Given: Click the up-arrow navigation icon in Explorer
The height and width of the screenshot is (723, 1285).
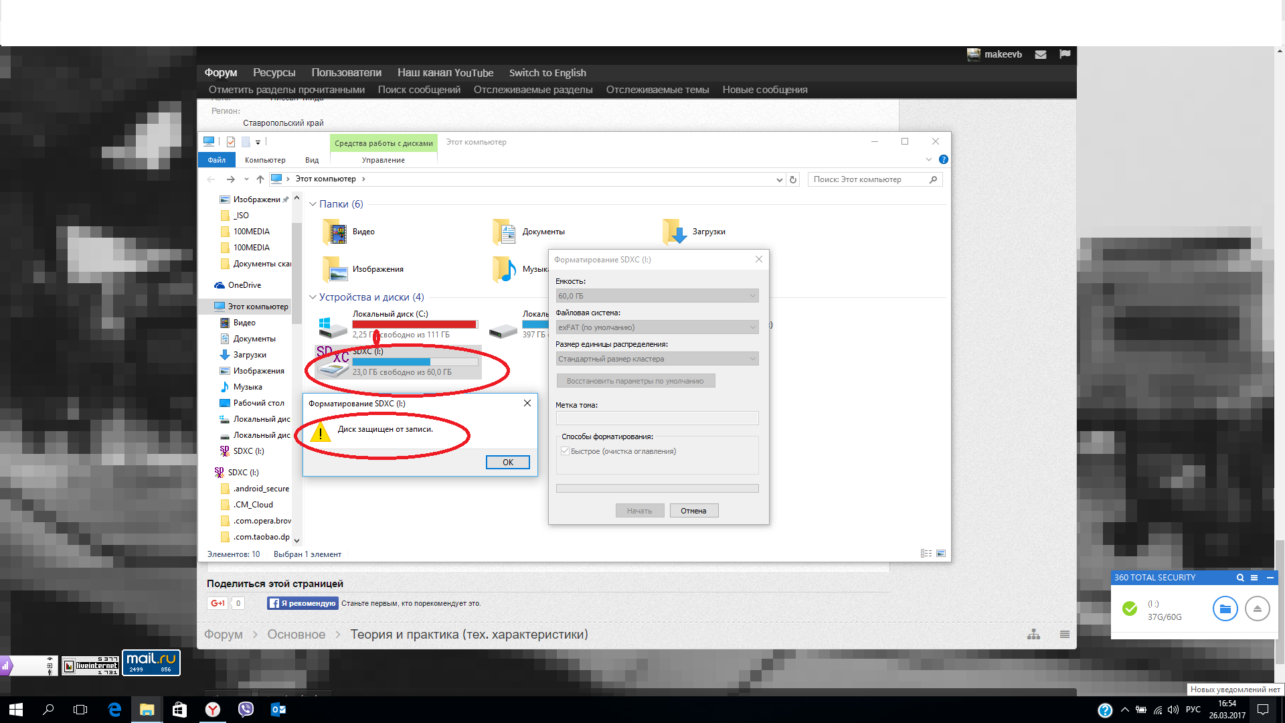Looking at the screenshot, I should click(x=260, y=179).
